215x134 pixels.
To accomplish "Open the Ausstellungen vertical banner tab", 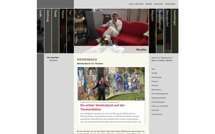I will pos(175,31).
